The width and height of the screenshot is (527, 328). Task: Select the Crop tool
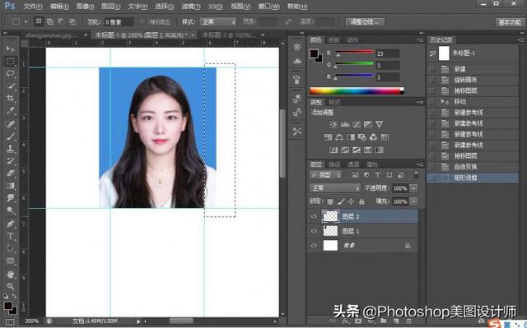click(11, 99)
